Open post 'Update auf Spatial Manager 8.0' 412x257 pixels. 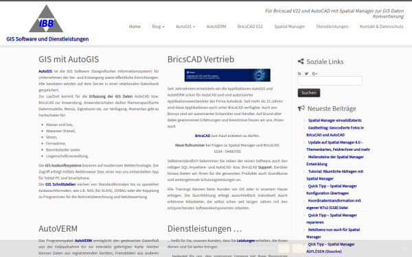(x=338, y=146)
